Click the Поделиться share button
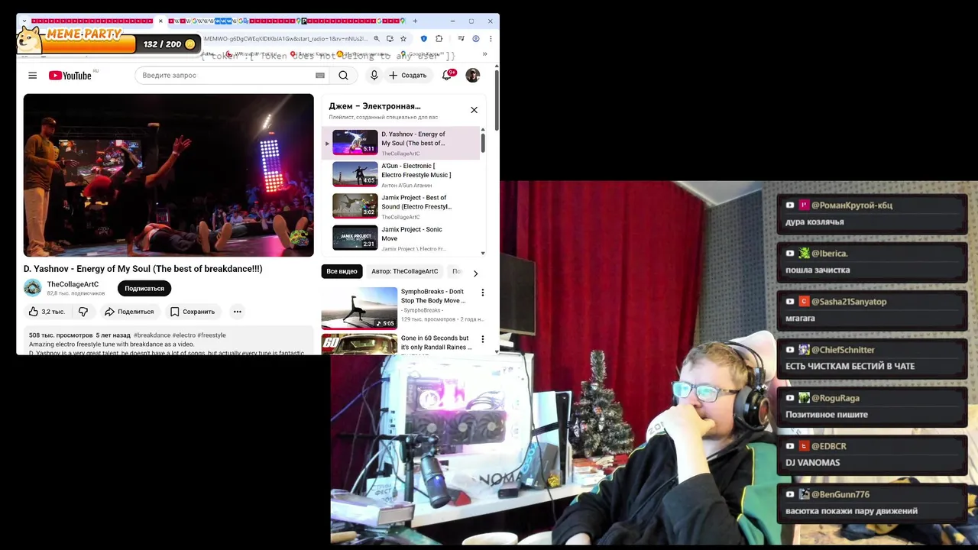Screen dimensions: 978x550 pyautogui.click(x=129, y=312)
